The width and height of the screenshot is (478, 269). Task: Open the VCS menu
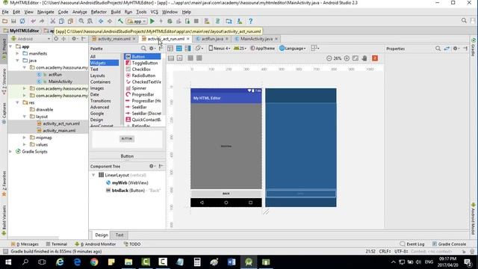point(155,12)
